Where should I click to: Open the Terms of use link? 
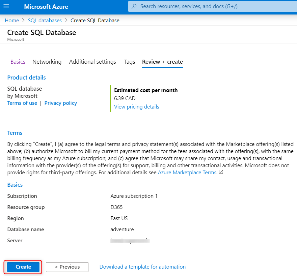pos(22,103)
